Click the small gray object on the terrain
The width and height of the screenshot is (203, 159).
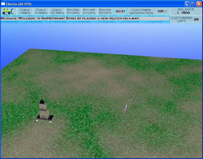tap(126, 108)
